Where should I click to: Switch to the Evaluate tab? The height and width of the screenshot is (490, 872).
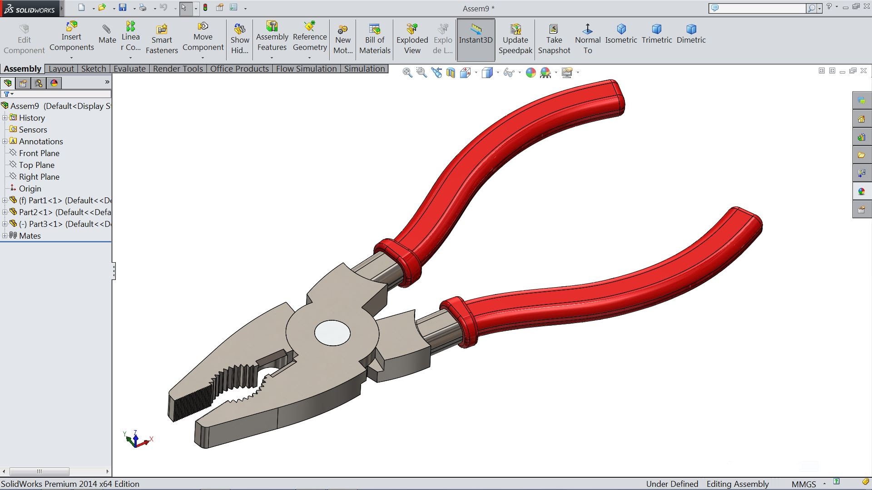129,69
